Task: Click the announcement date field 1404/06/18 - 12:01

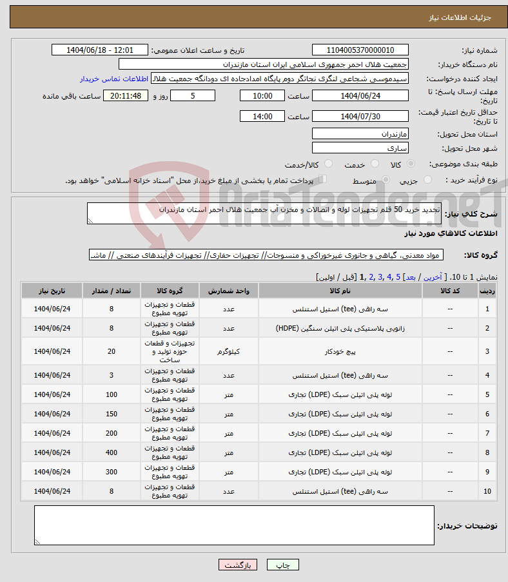Action: (x=100, y=50)
